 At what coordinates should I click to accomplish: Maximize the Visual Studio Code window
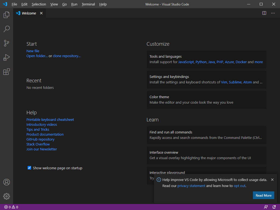[261, 4]
